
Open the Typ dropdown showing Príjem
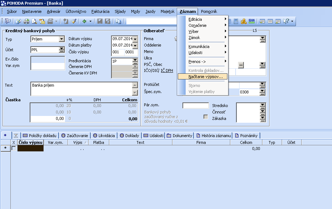tap(62, 39)
